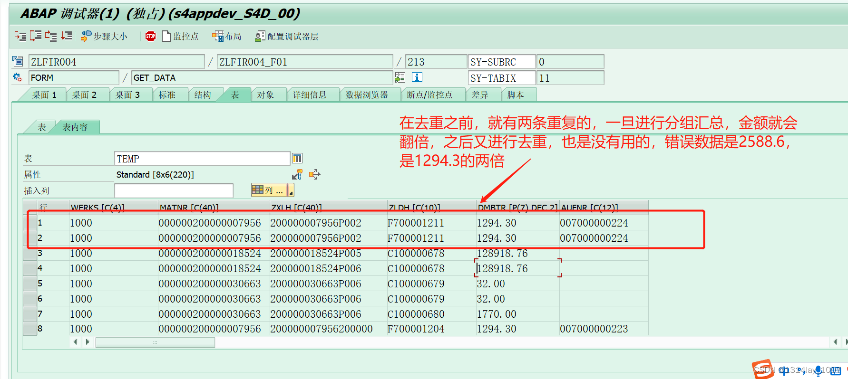848x379 pixels.
Task: Click the line number field 213
Action: point(436,62)
